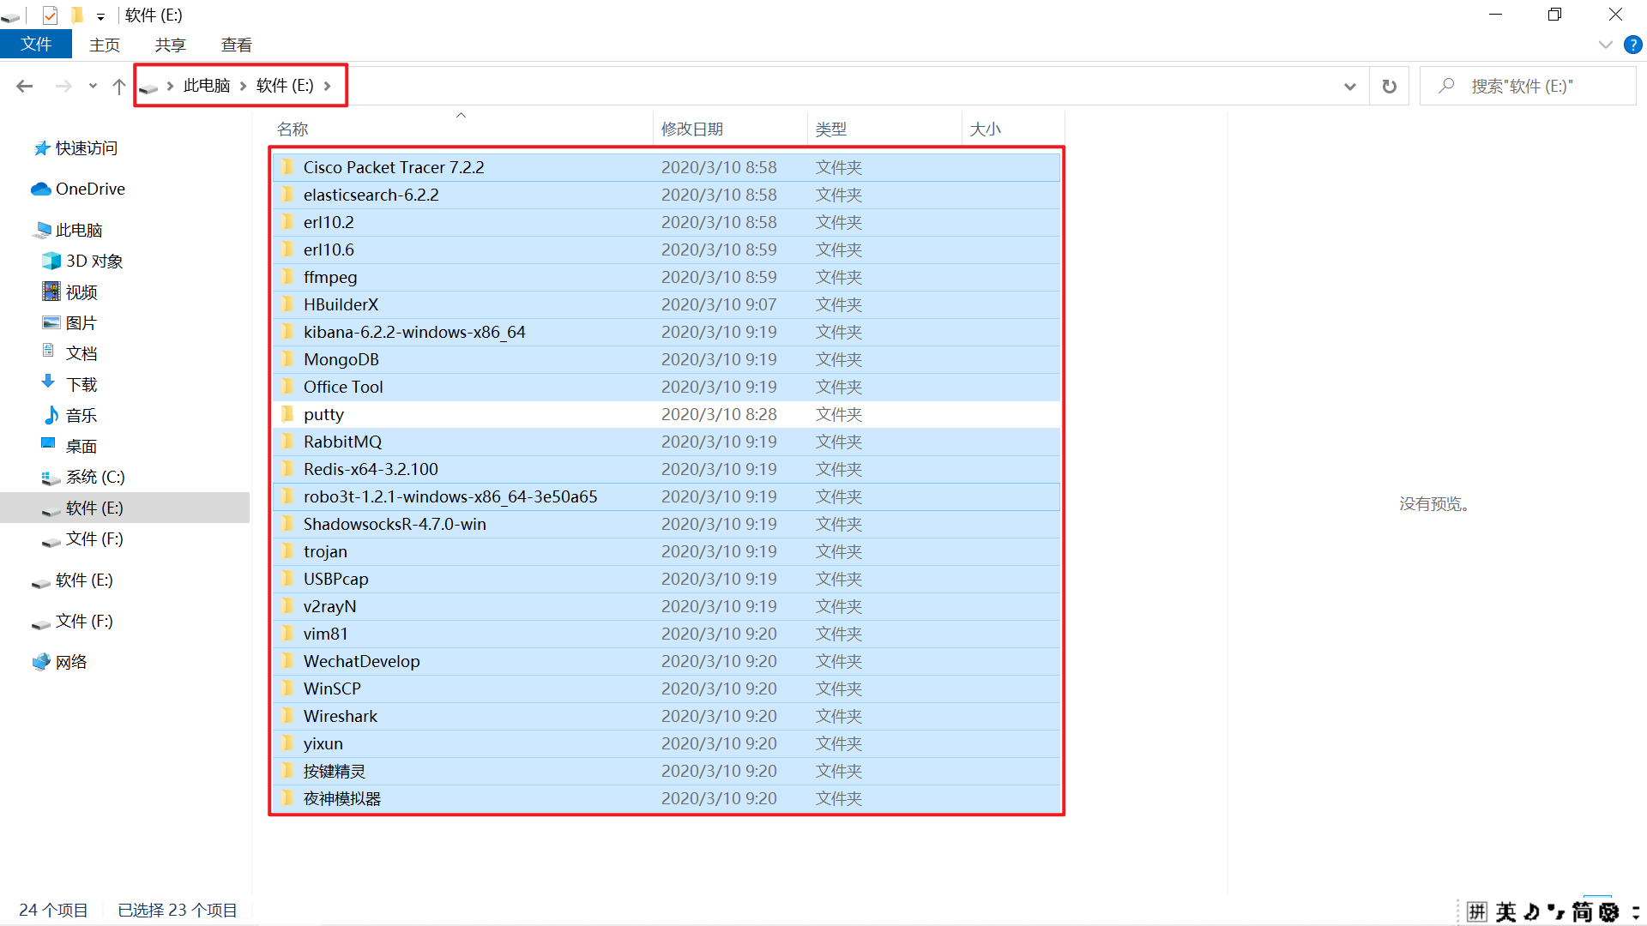
Task: Select ShadowsocksR-4.7.0-win folder
Action: click(x=667, y=524)
